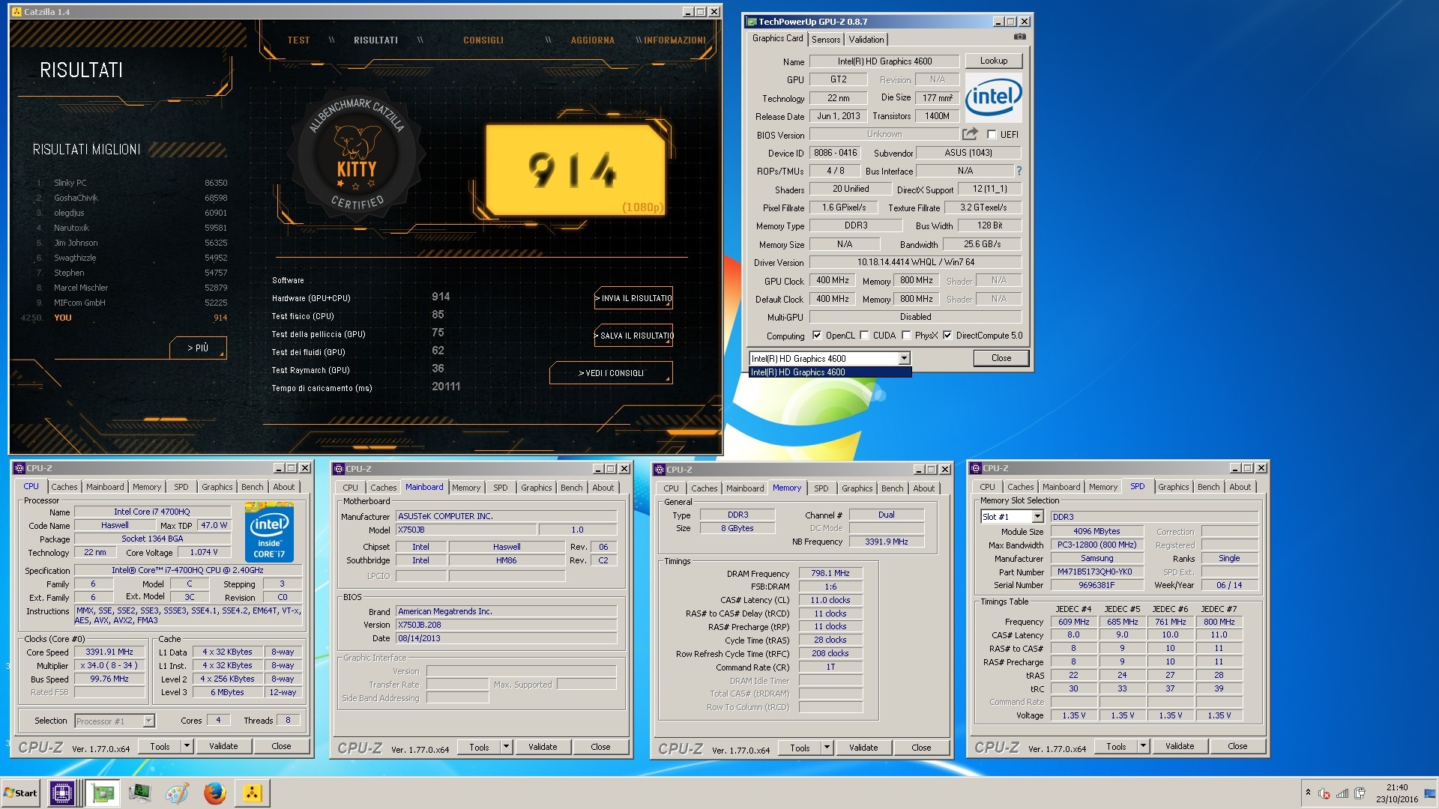Click VEDI I CONSIGLI button
The image size is (1439, 809).
click(611, 373)
